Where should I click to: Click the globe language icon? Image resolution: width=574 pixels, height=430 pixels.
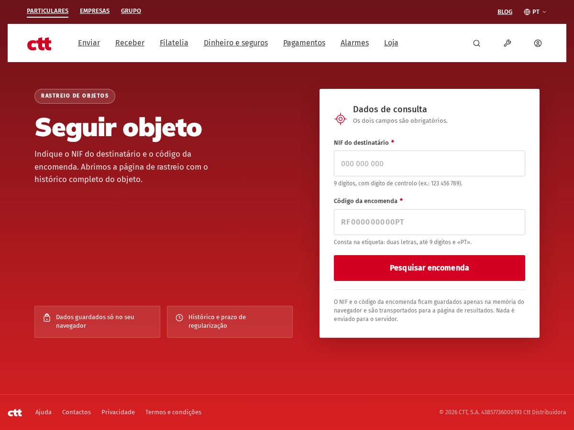527,12
